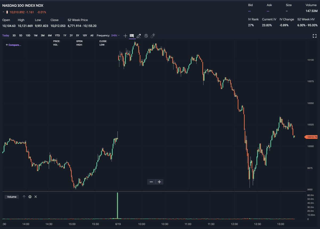Viewport: 320px width, 229px height.
Task: Expand the symbol chevron beside price
Action: pyautogui.click(x=3, y=12)
